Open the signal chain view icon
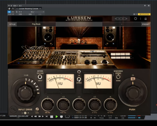 click(121, 19)
